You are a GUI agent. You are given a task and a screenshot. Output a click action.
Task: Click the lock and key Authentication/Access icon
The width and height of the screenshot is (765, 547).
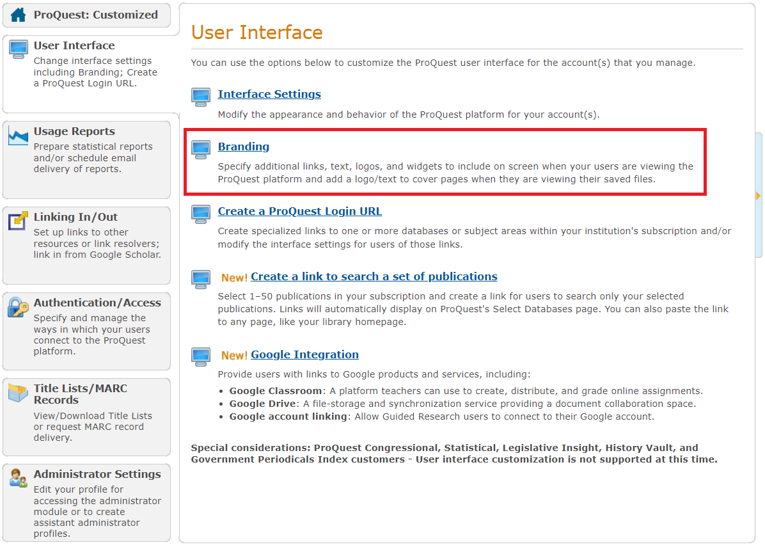pyautogui.click(x=18, y=307)
